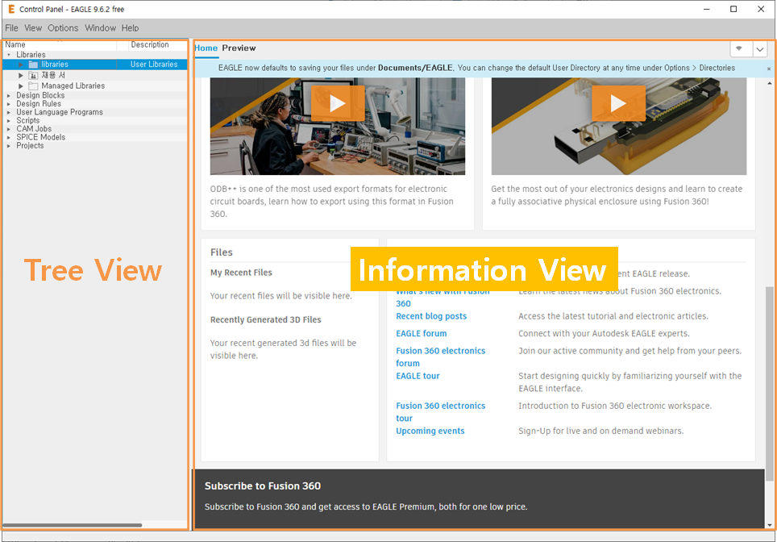Switch to the Preview tab

239,48
